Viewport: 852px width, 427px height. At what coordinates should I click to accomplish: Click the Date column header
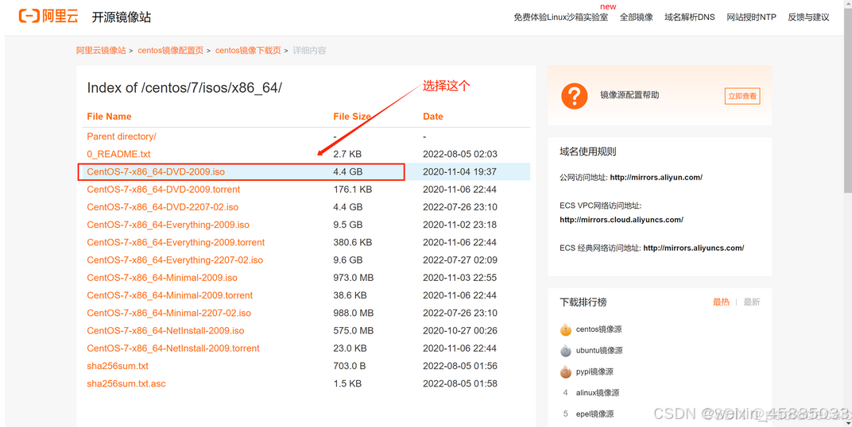tap(433, 117)
